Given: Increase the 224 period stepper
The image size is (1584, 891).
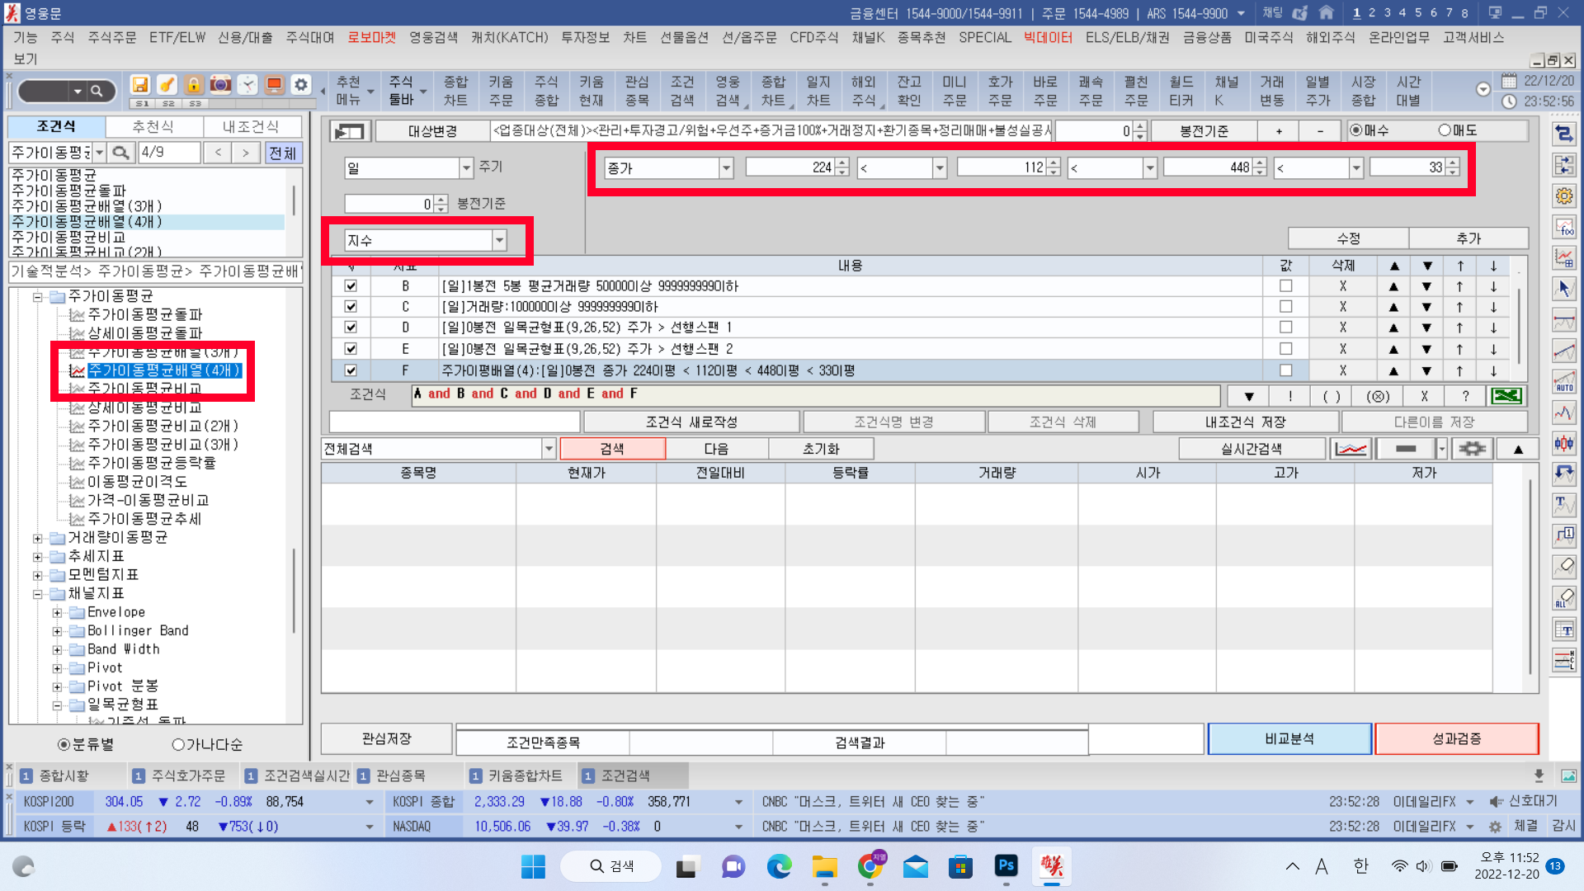Looking at the screenshot, I should point(841,163).
